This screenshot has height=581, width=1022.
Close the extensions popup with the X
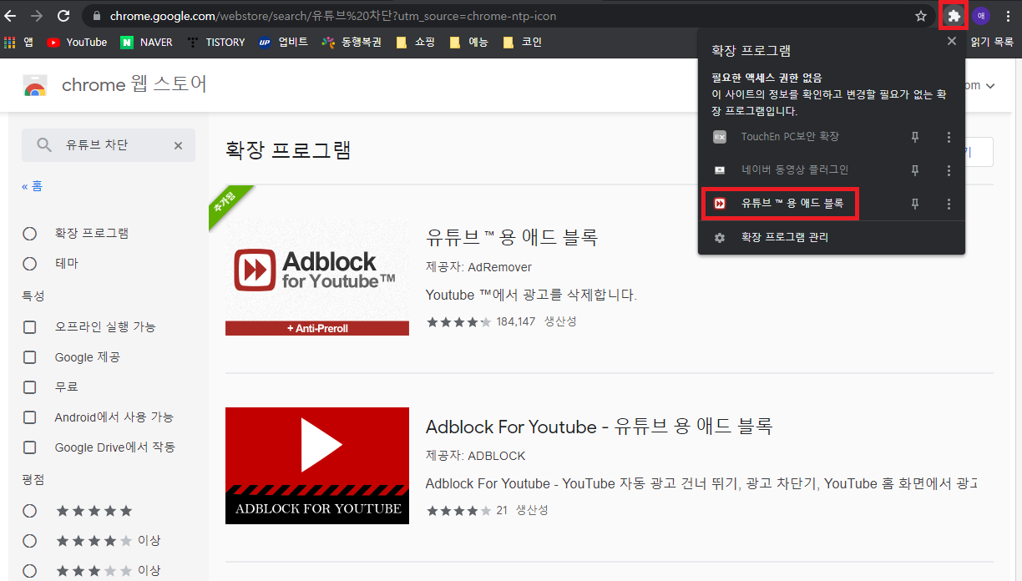click(951, 41)
